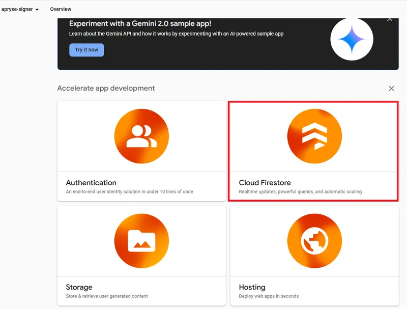This screenshot has width=407, height=309.
Task: Dismiss the Accelerate app development section
Action: tap(391, 89)
